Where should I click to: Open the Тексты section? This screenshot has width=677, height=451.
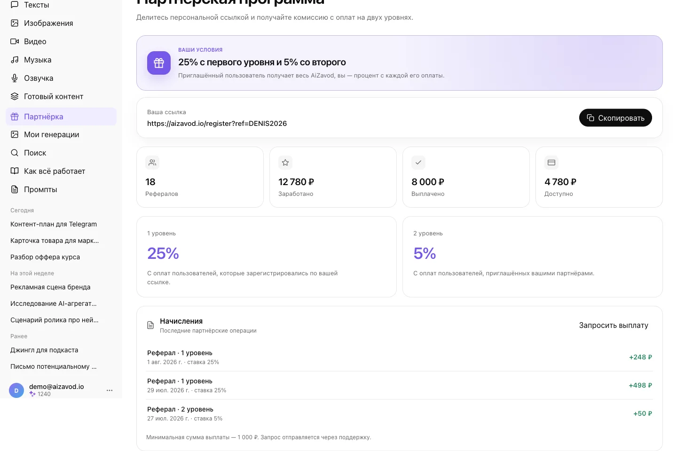(x=61, y=5)
